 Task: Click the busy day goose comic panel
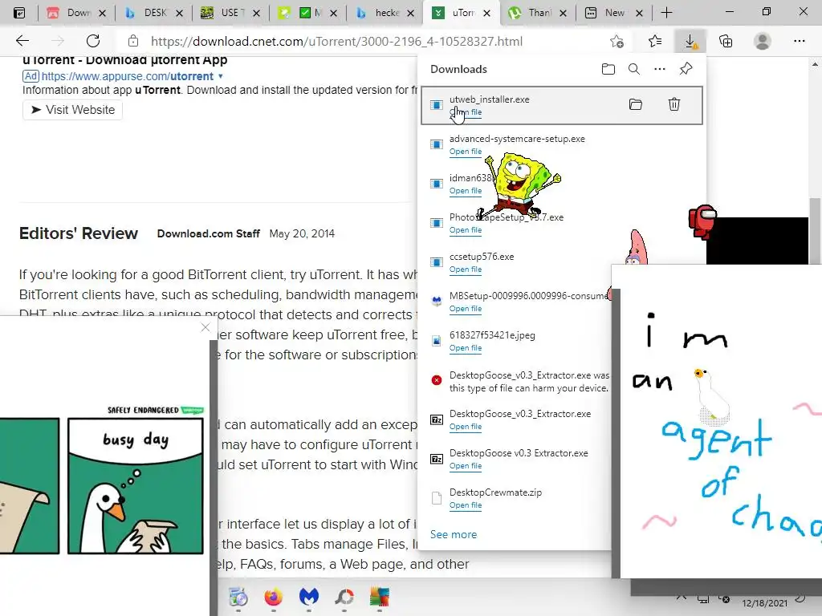(x=135, y=485)
